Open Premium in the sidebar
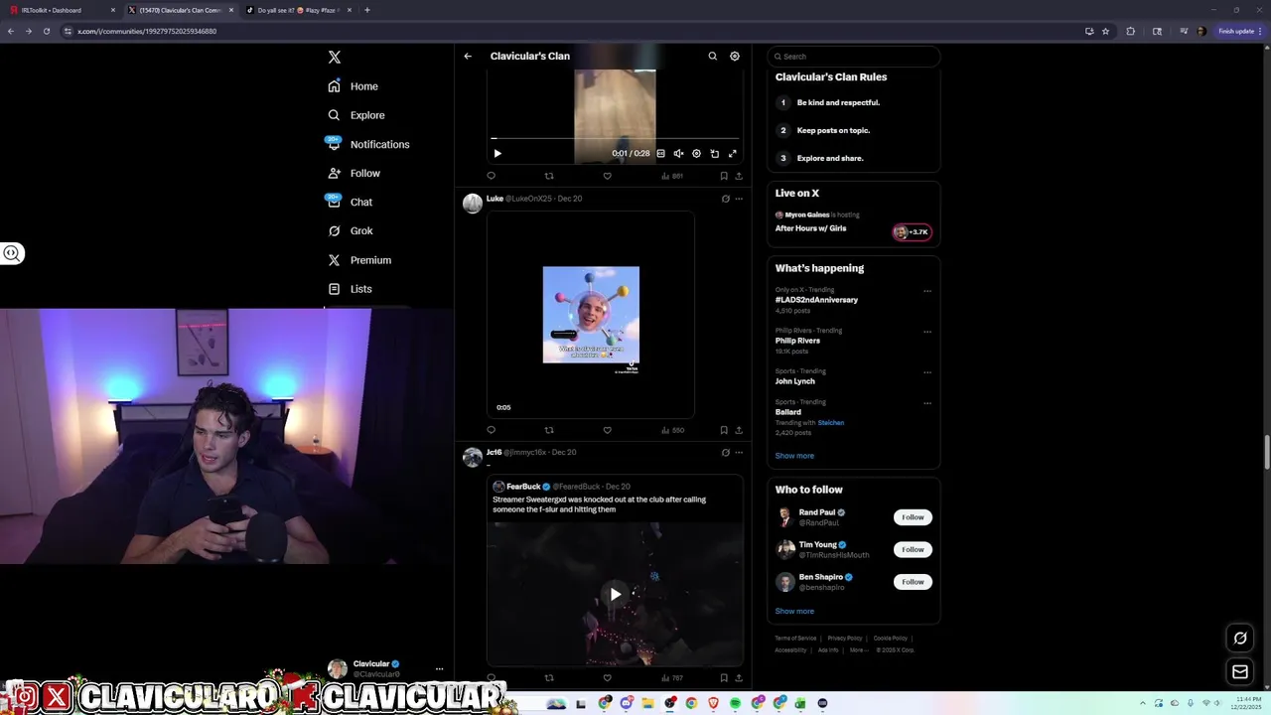Viewport: 1271px width, 715px height. coord(358,260)
